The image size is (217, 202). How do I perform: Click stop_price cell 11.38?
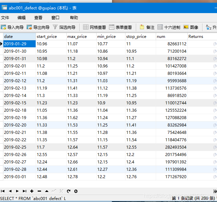coord(141,88)
